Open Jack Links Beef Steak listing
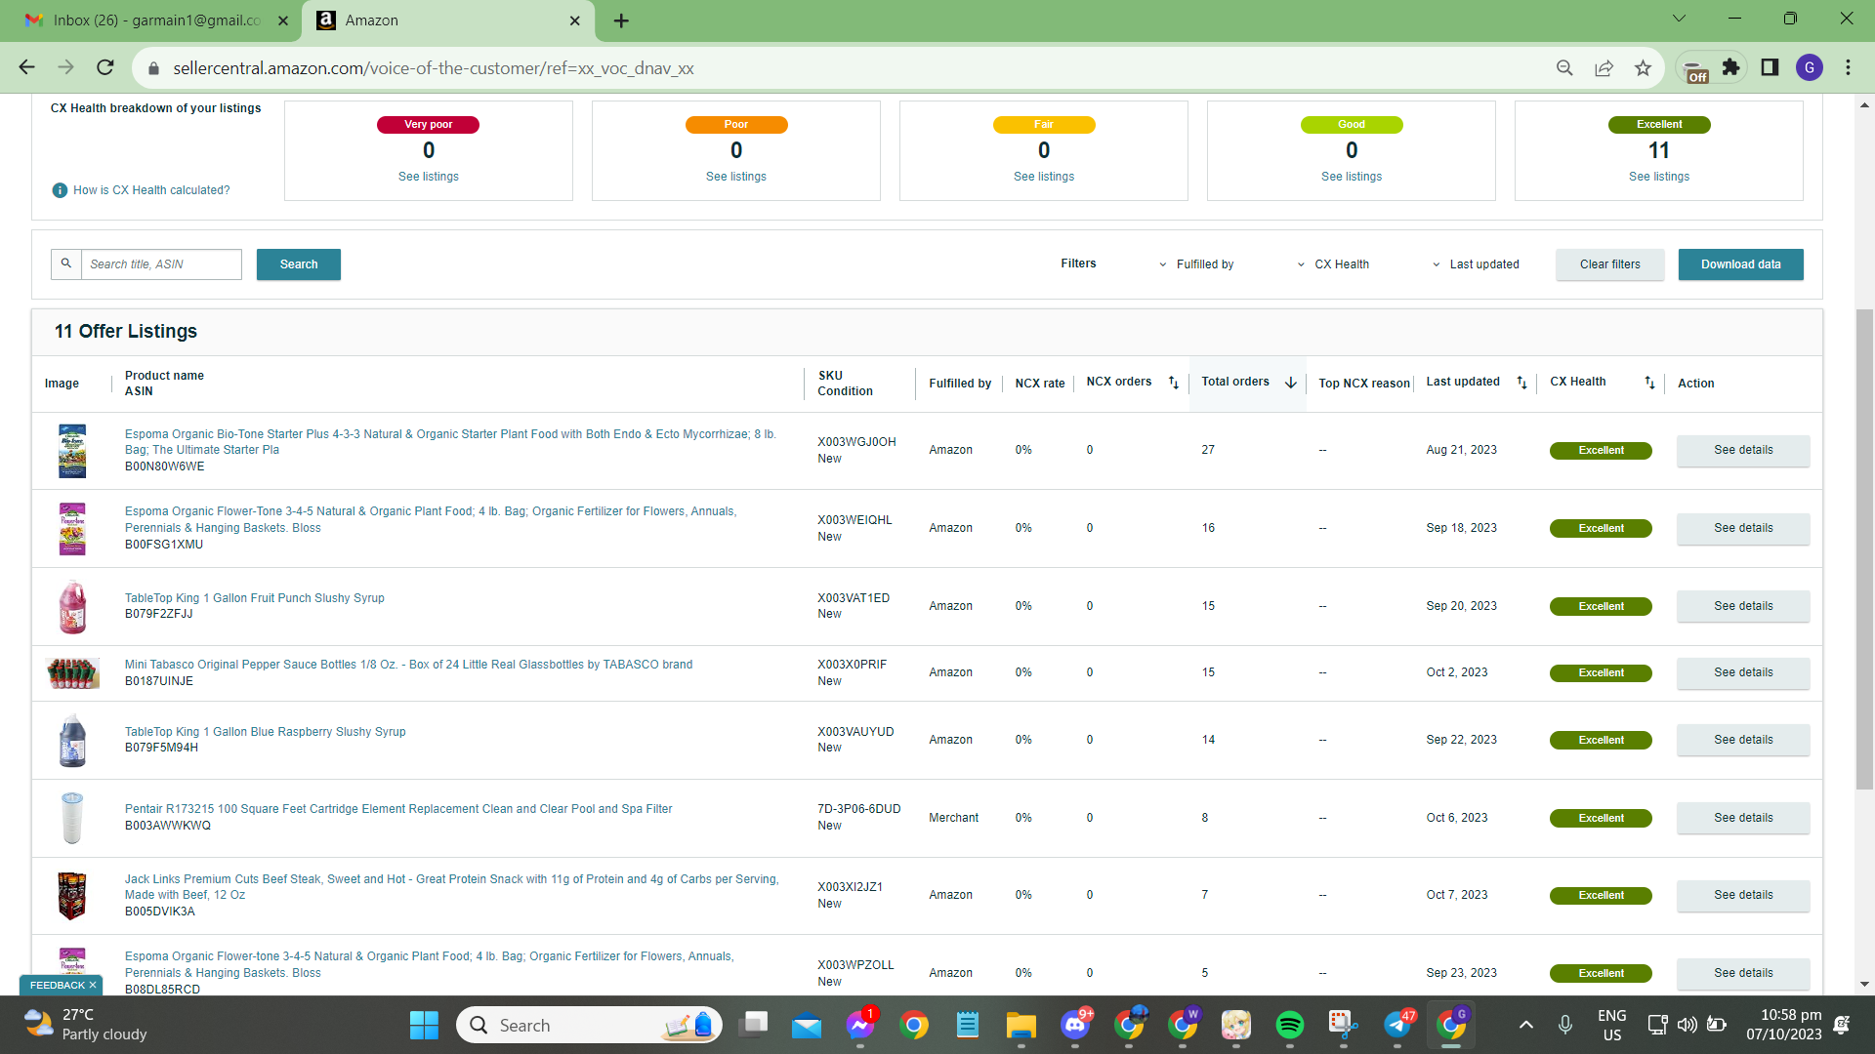Viewport: 1875px width, 1054px height. [451, 887]
